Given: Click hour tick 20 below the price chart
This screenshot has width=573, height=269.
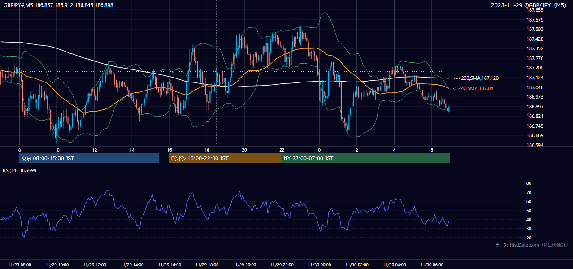Looking at the screenshot, I should coord(244,150).
